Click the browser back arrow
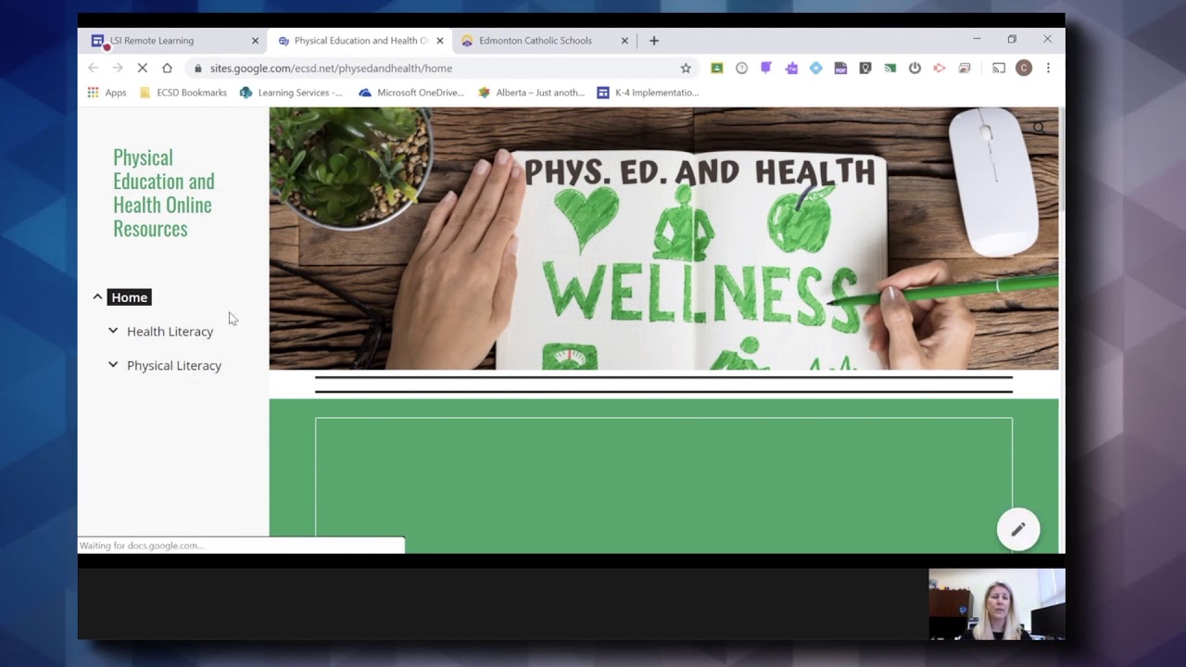The width and height of the screenshot is (1186, 667). tap(93, 68)
